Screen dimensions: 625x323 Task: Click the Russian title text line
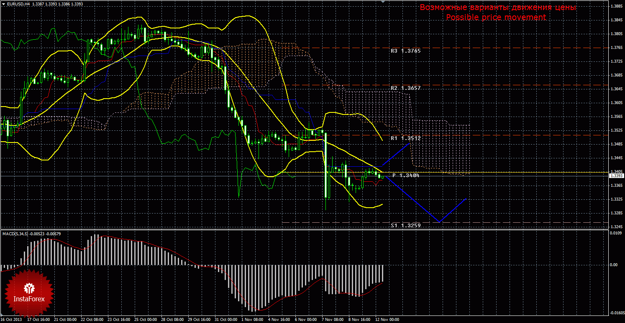click(x=497, y=8)
